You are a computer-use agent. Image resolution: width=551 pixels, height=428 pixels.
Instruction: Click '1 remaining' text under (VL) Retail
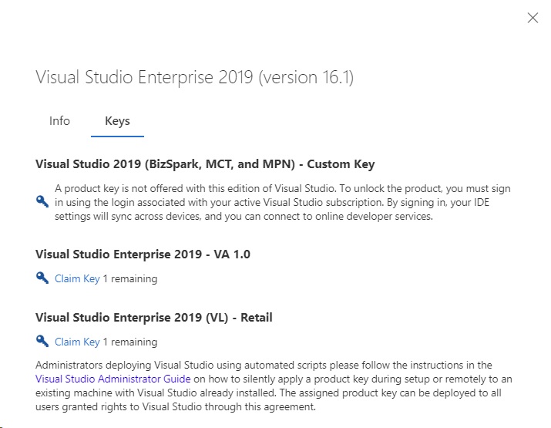pyautogui.click(x=130, y=342)
